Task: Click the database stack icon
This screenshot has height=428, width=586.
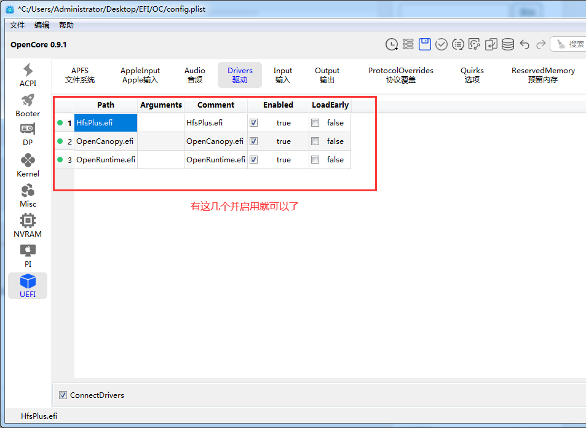Action: coord(508,44)
